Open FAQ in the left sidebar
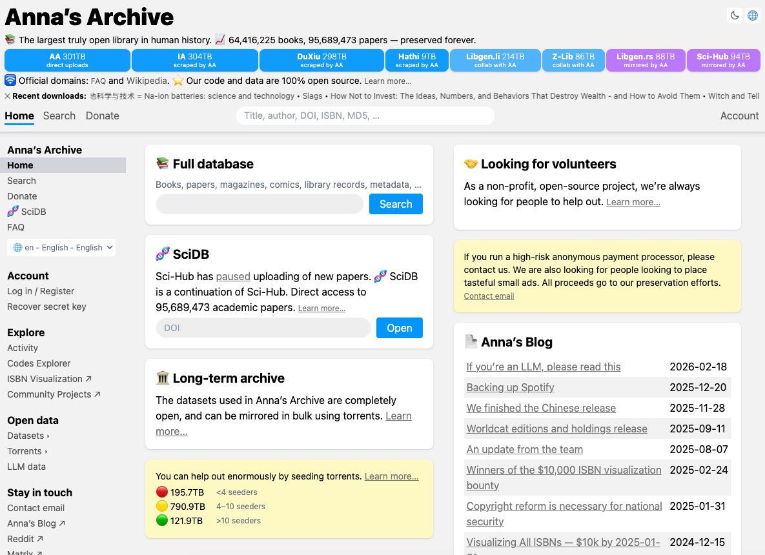 coord(15,227)
